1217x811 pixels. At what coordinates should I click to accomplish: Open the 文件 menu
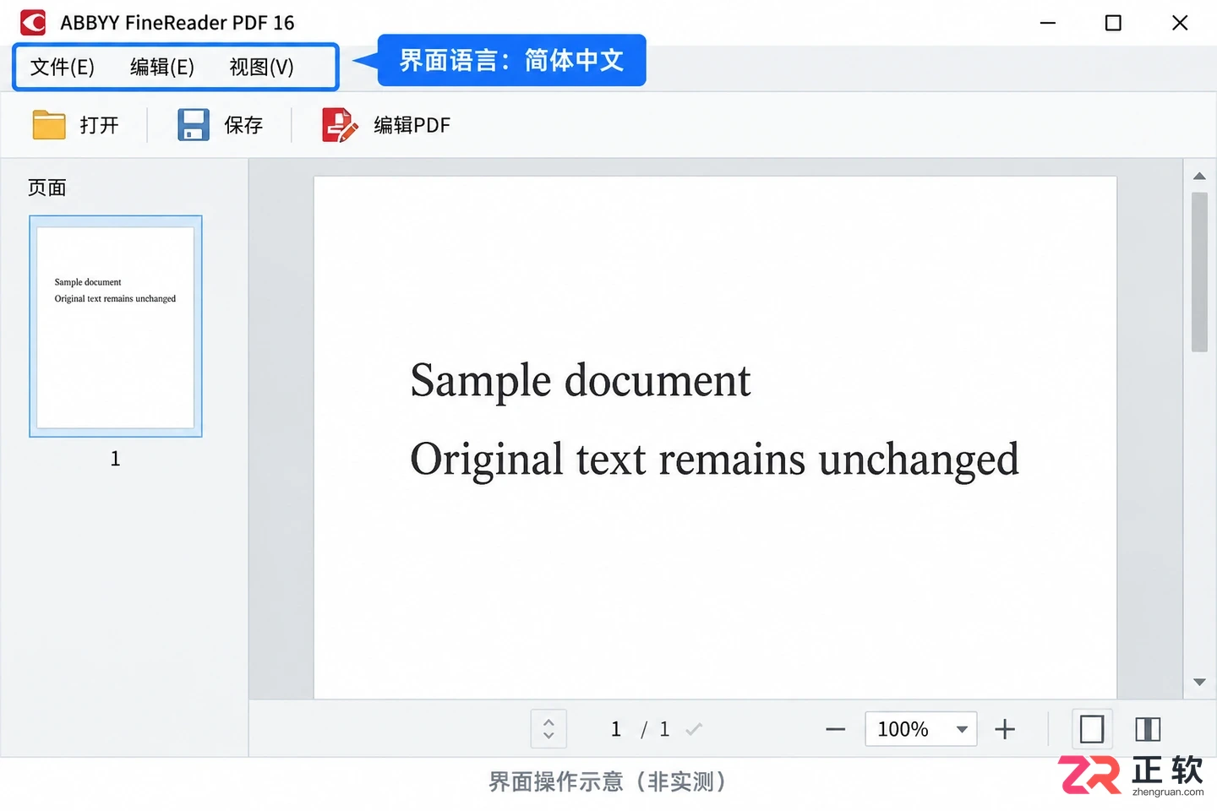(x=62, y=67)
